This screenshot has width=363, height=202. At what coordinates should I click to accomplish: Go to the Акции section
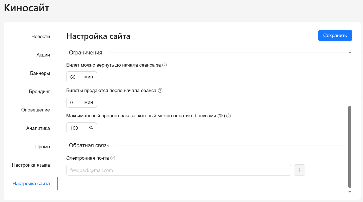[x=43, y=55]
